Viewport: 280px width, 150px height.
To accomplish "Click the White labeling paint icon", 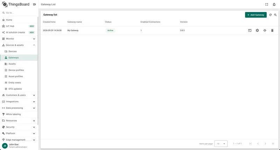I will pyautogui.click(x=3, y=114).
